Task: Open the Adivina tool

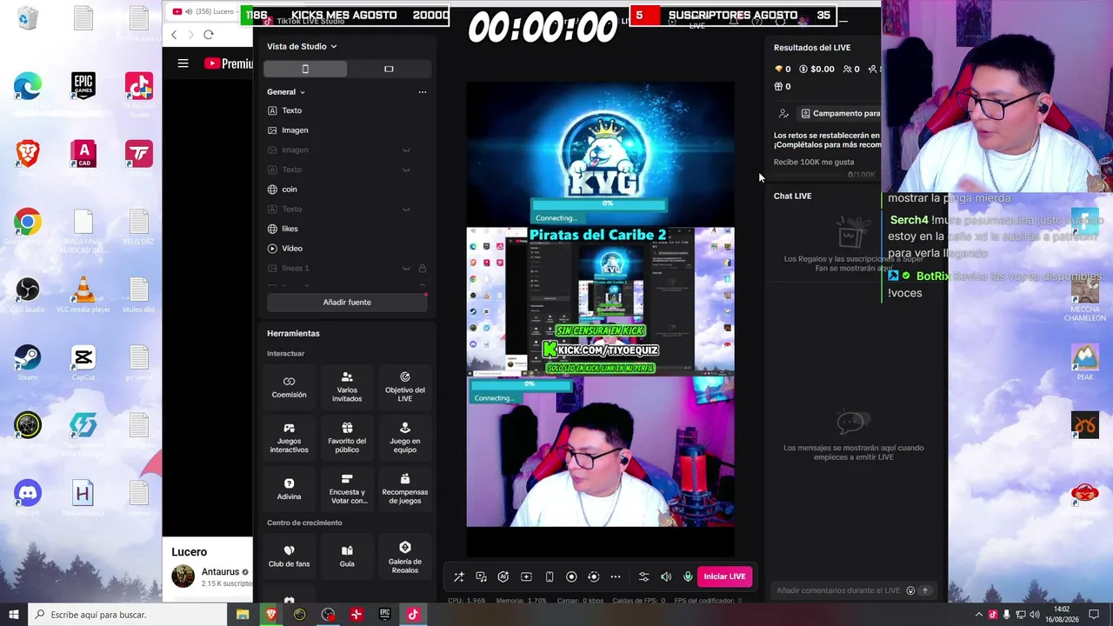Action: click(289, 489)
